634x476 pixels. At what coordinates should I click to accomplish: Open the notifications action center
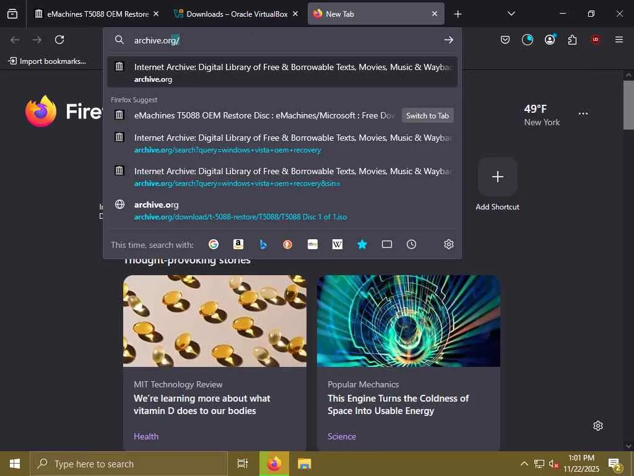(615, 464)
